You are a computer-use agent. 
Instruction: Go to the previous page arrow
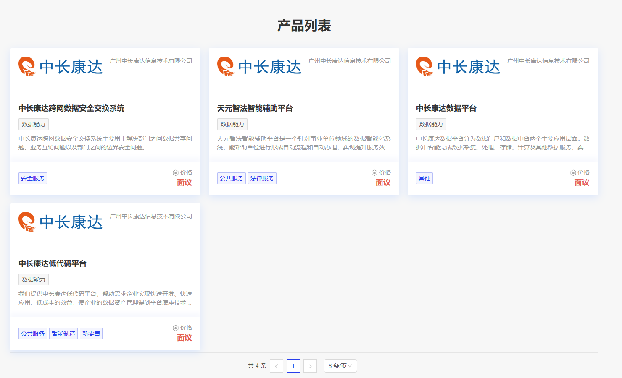pyautogui.click(x=277, y=366)
